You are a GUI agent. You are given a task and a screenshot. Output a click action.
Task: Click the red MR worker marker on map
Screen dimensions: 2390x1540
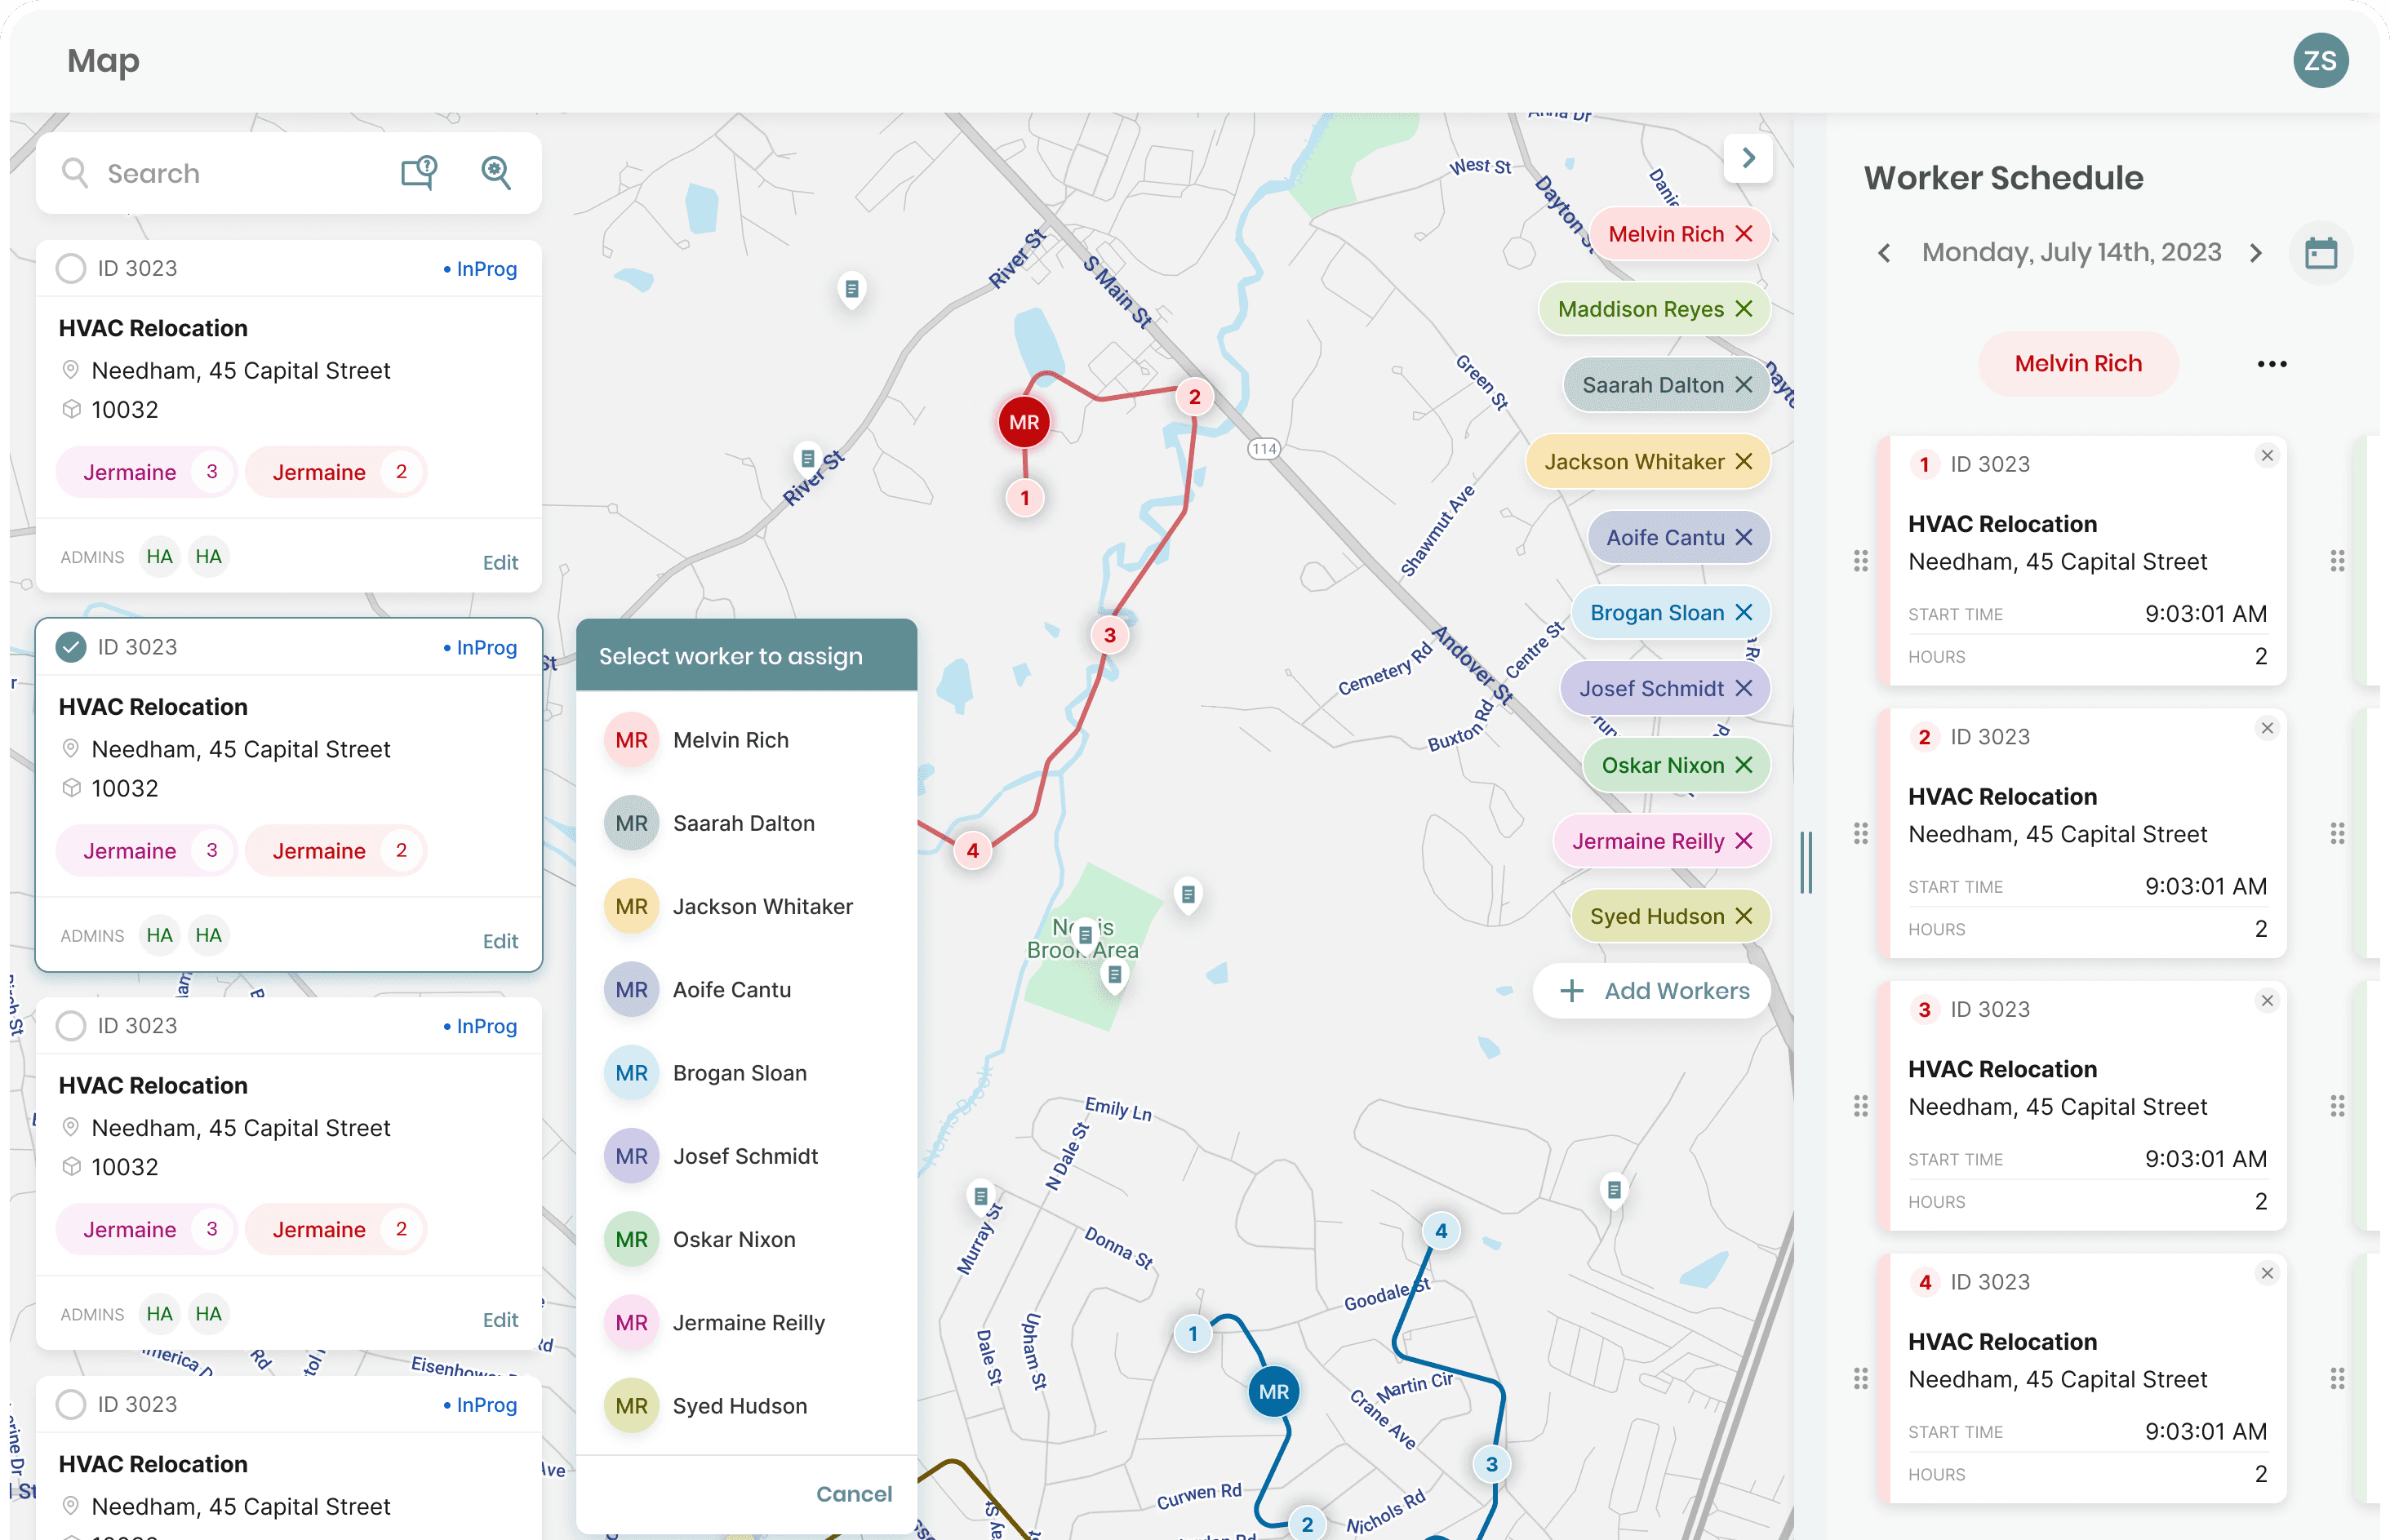coord(1023,422)
